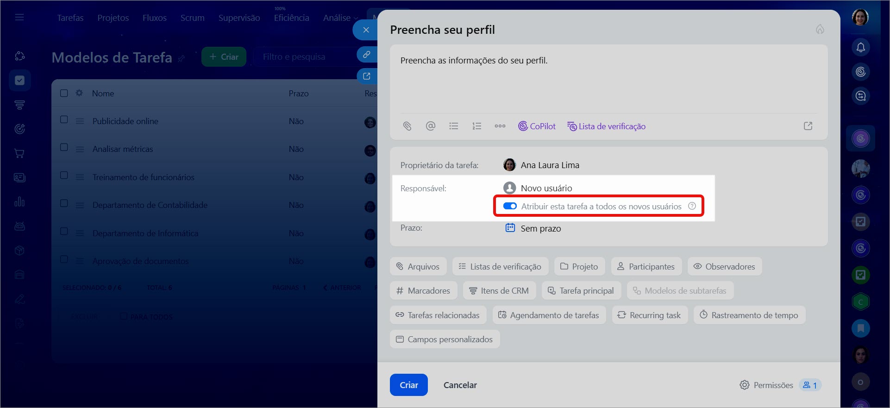Open the Análise dropdown menu

(x=340, y=18)
